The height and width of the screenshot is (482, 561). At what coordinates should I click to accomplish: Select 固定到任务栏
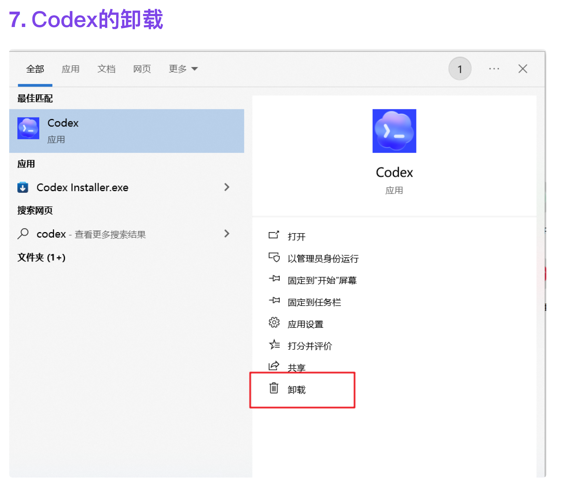[x=314, y=302]
